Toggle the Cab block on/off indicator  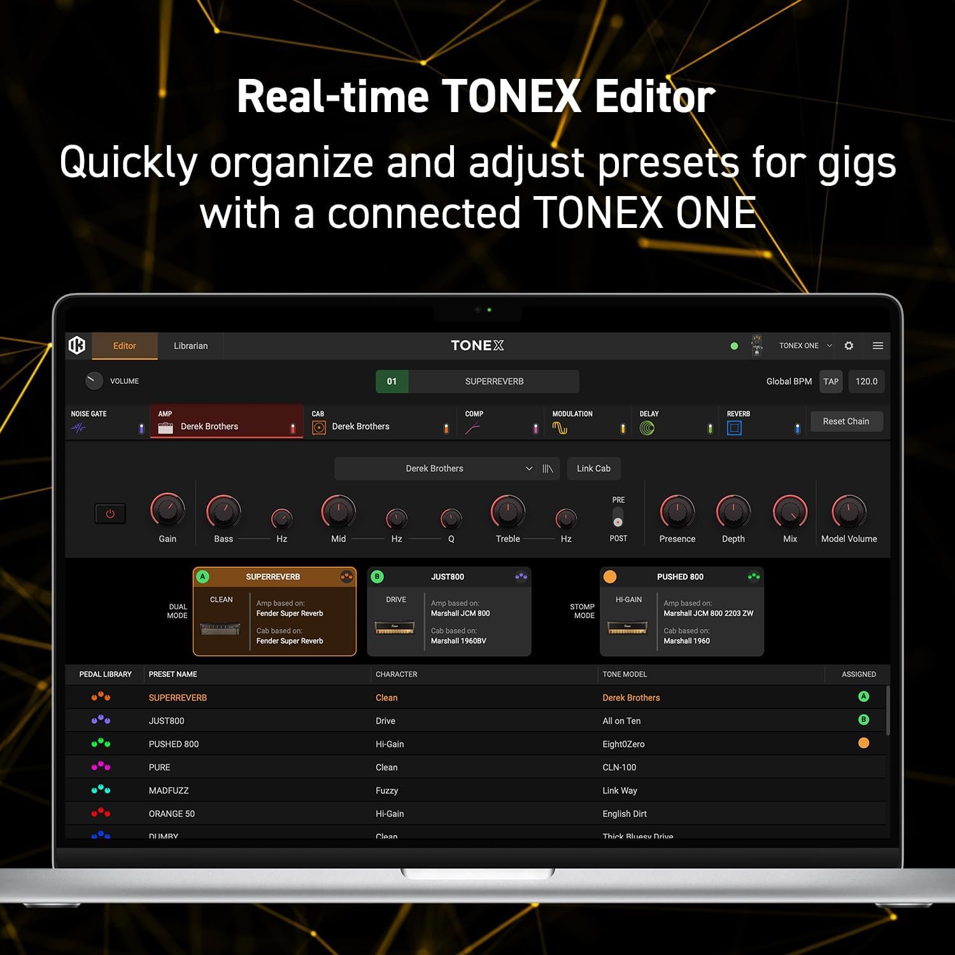(446, 429)
